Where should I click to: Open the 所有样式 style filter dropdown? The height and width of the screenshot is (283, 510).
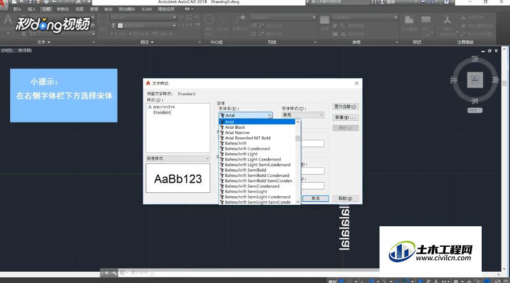(178, 158)
